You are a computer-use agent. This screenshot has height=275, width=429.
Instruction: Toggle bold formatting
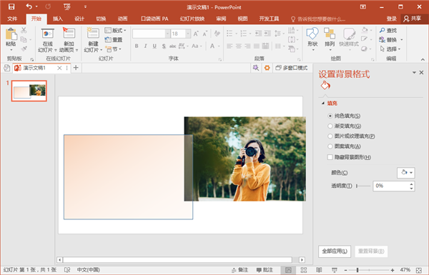tap(137, 46)
